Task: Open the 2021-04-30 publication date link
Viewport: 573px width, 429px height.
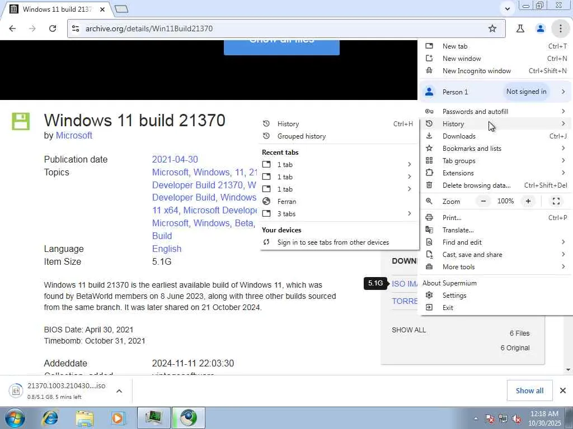Action: pyautogui.click(x=175, y=159)
